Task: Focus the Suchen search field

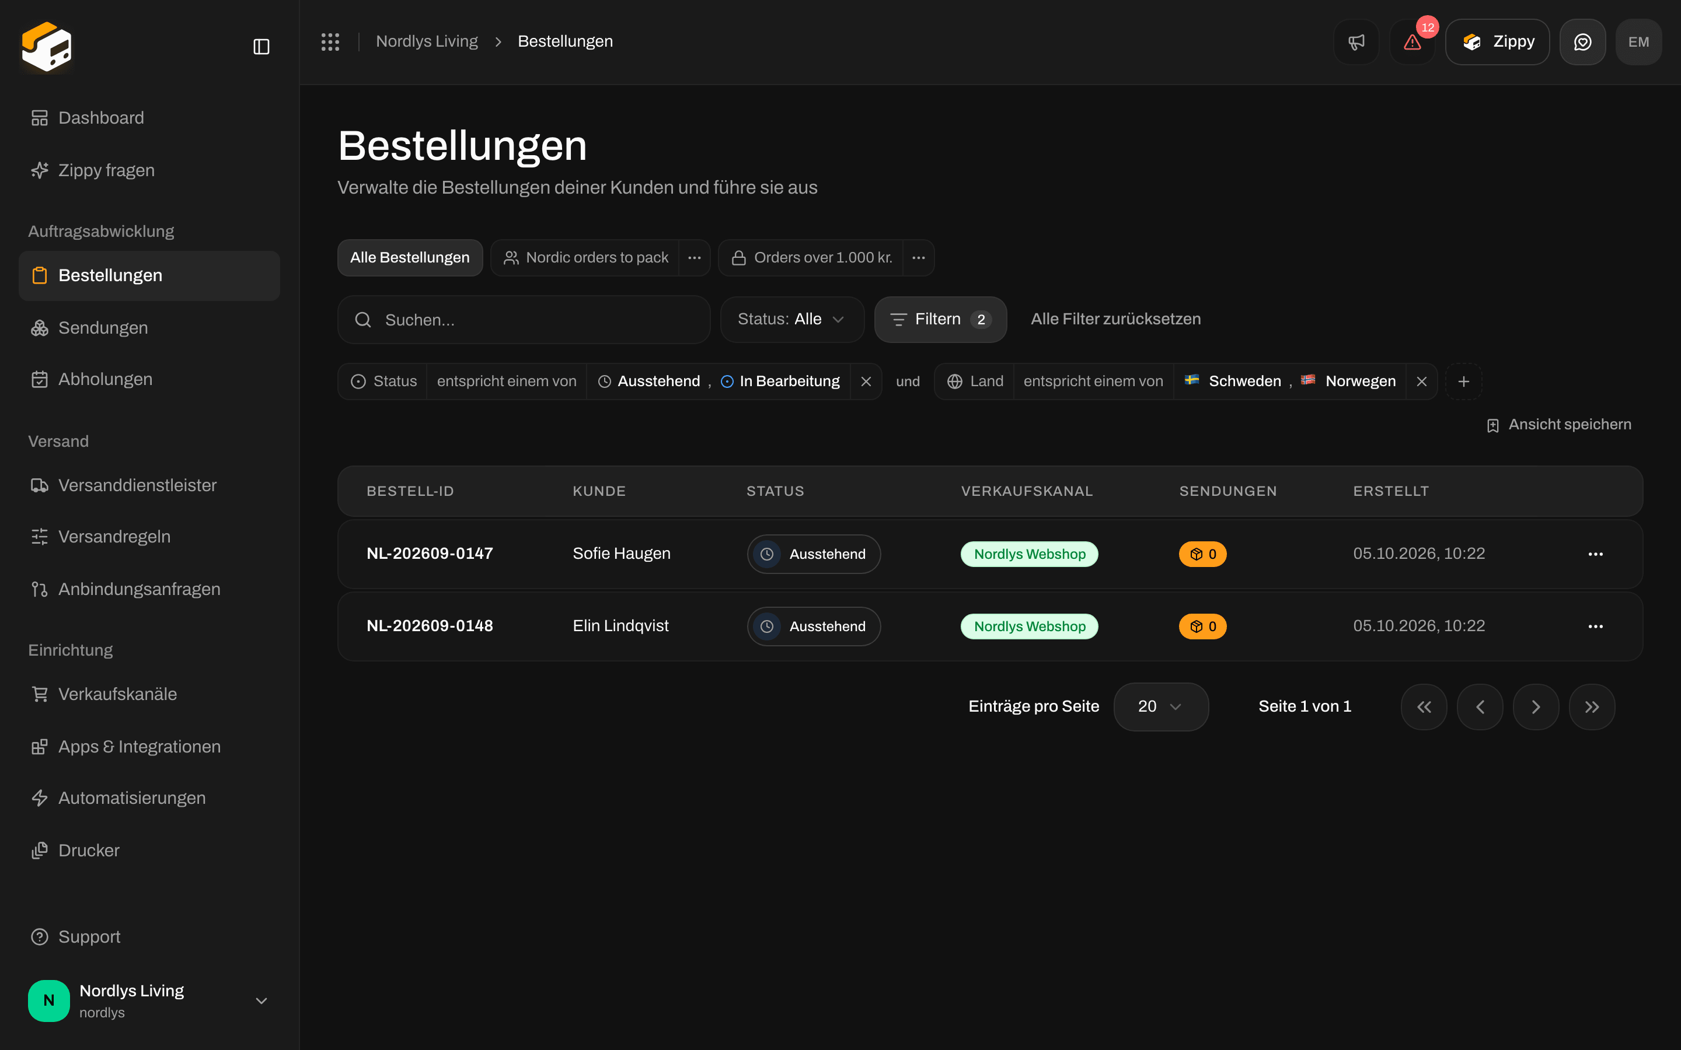Action: click(x=524, y=320)
